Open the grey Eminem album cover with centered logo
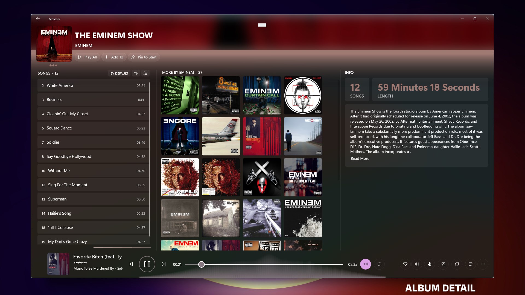Image resolution: width=525 pixels, height=295 pixels. pos(180,218)
